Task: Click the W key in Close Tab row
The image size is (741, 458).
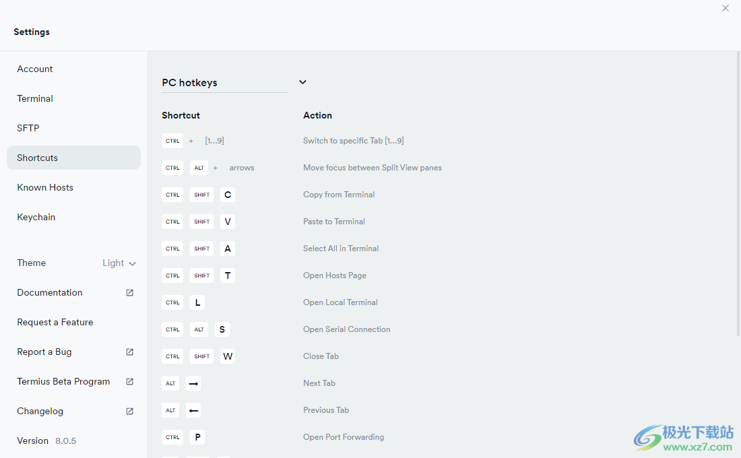Action: (228, 356)
